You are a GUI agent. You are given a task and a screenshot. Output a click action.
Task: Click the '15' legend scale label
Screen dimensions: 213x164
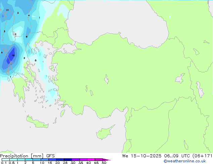tap(50, 163)
